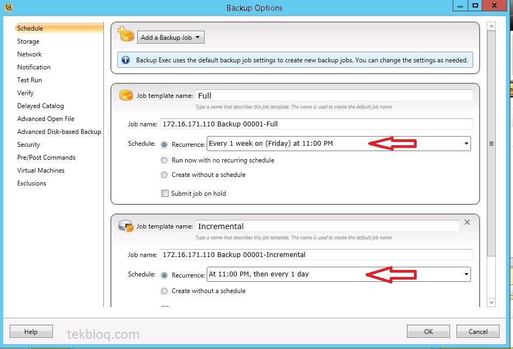This screenshot has height=349, width=513.
Task: Click the scrollbar down arrow
Action: coord(491,303)
